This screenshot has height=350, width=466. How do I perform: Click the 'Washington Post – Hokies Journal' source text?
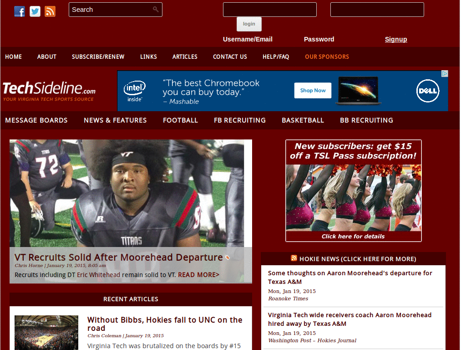[x=312, y=340]
